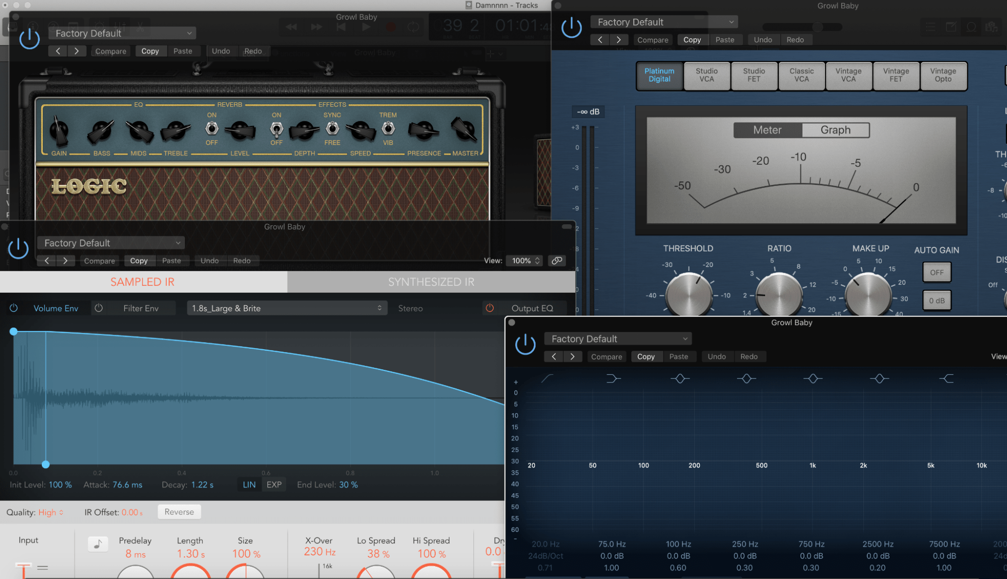
Task: Click the IR Offset value field
Action: click(132, 512)
